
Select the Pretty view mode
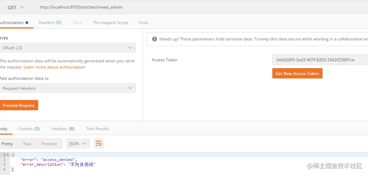coord(7,144)
